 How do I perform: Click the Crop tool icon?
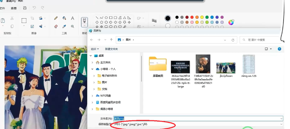32,18
